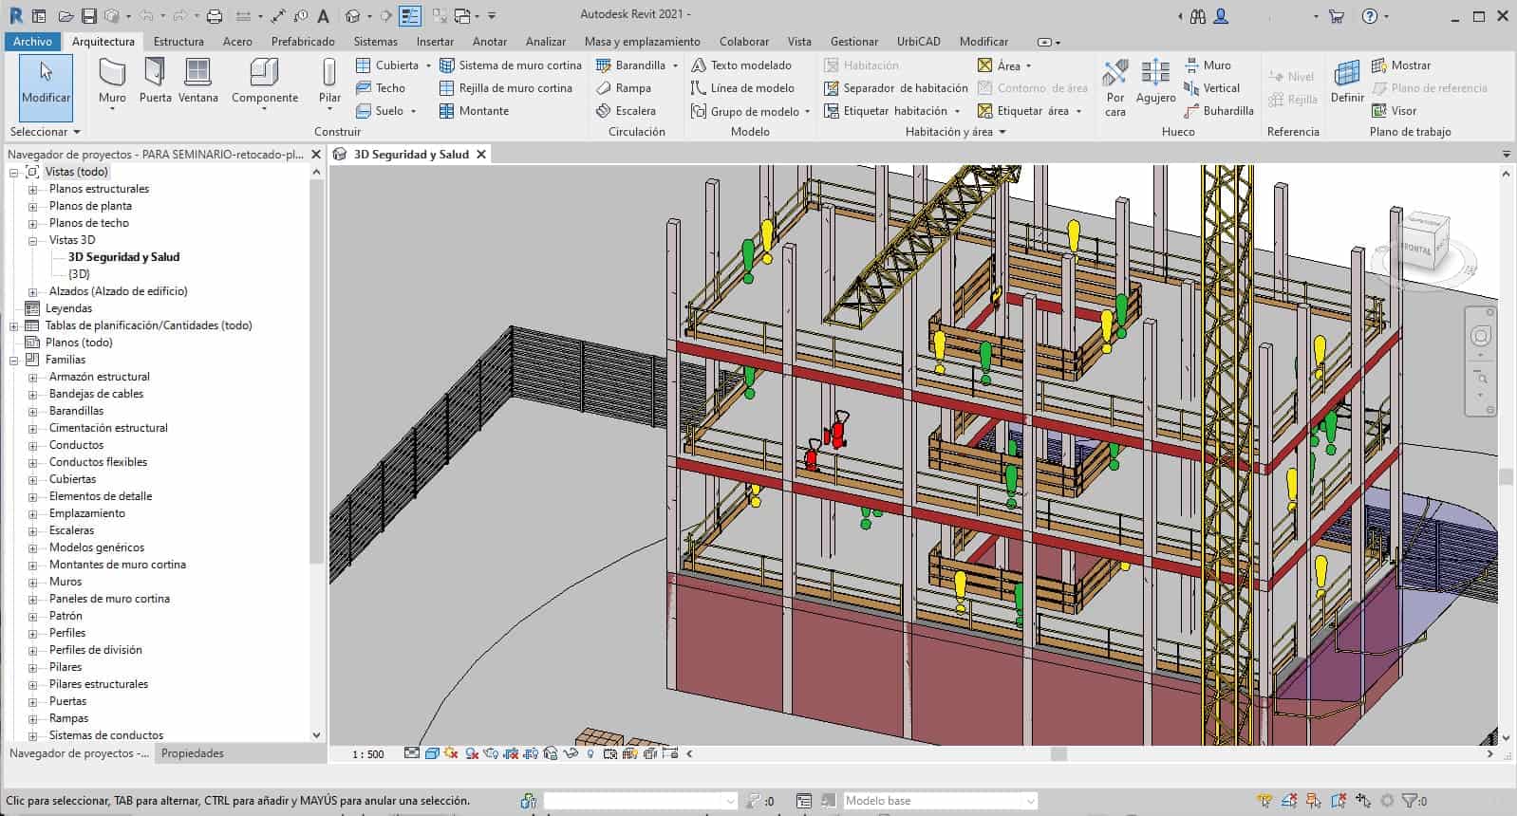Pick the Ventana window tool
The height and width of the screenshot is (816, 1517).
(197, 82)
